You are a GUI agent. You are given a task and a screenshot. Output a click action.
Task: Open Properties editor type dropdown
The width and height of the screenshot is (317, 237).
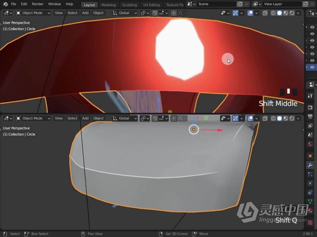point(312,85)
